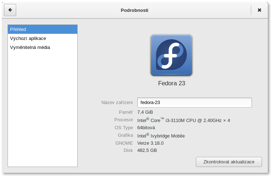Click the Intel Ivybridge Mobile graphics value

pos(161,135)
